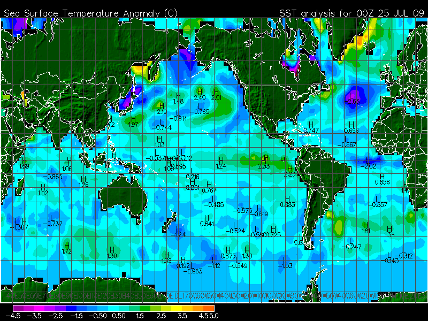Select the H marker labeled 1.72

click(x=67, y=244)
